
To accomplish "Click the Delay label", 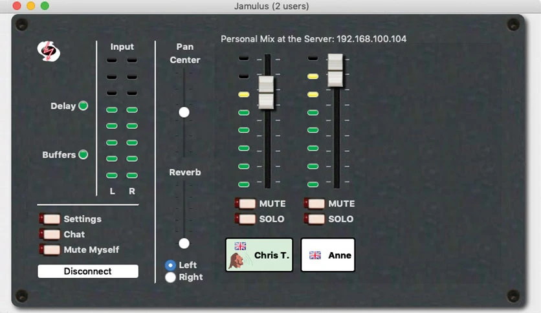I will click(x=63, y=106).
